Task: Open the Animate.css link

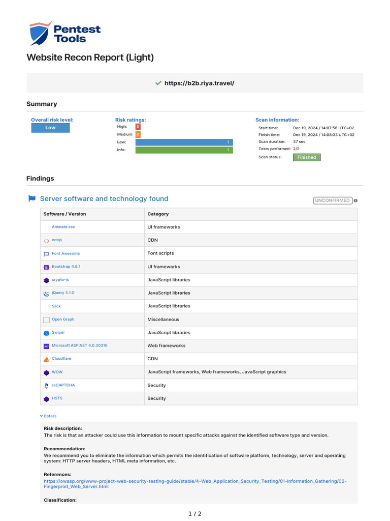Action: click(63, 226)
